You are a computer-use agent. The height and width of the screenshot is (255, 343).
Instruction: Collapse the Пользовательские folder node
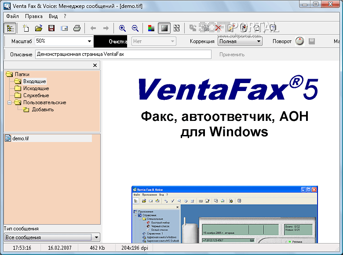9,102
